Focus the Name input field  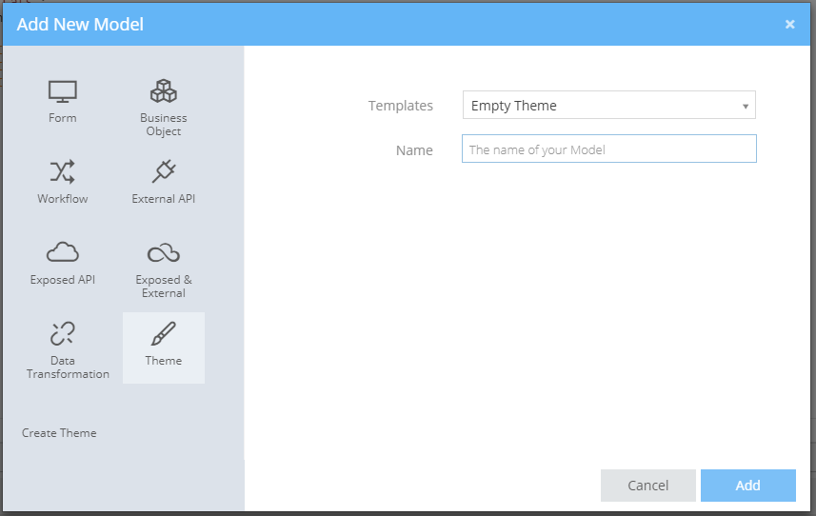tap(608, 149)
